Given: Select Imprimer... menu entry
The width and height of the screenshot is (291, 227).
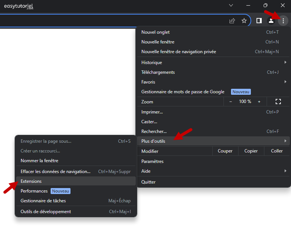Looking at the screenshot, I should 213,112.
